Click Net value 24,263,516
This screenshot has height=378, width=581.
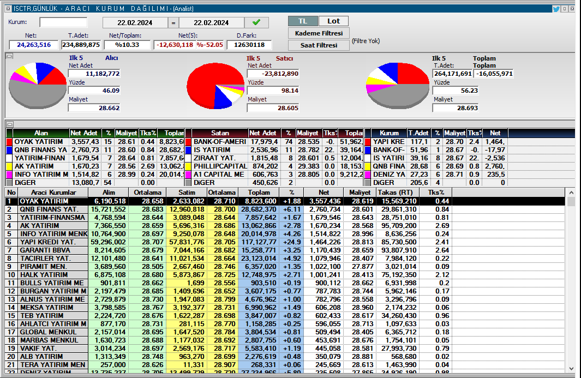34,45
